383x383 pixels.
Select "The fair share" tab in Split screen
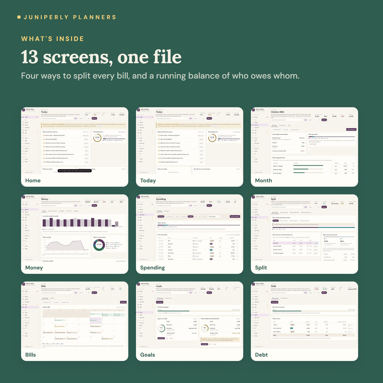pyautogui.click(x=275, y=213)
